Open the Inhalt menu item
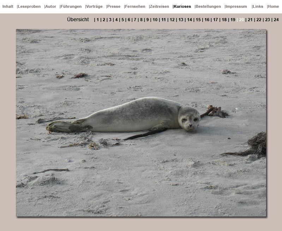The image size is (282, 231). 8,6
